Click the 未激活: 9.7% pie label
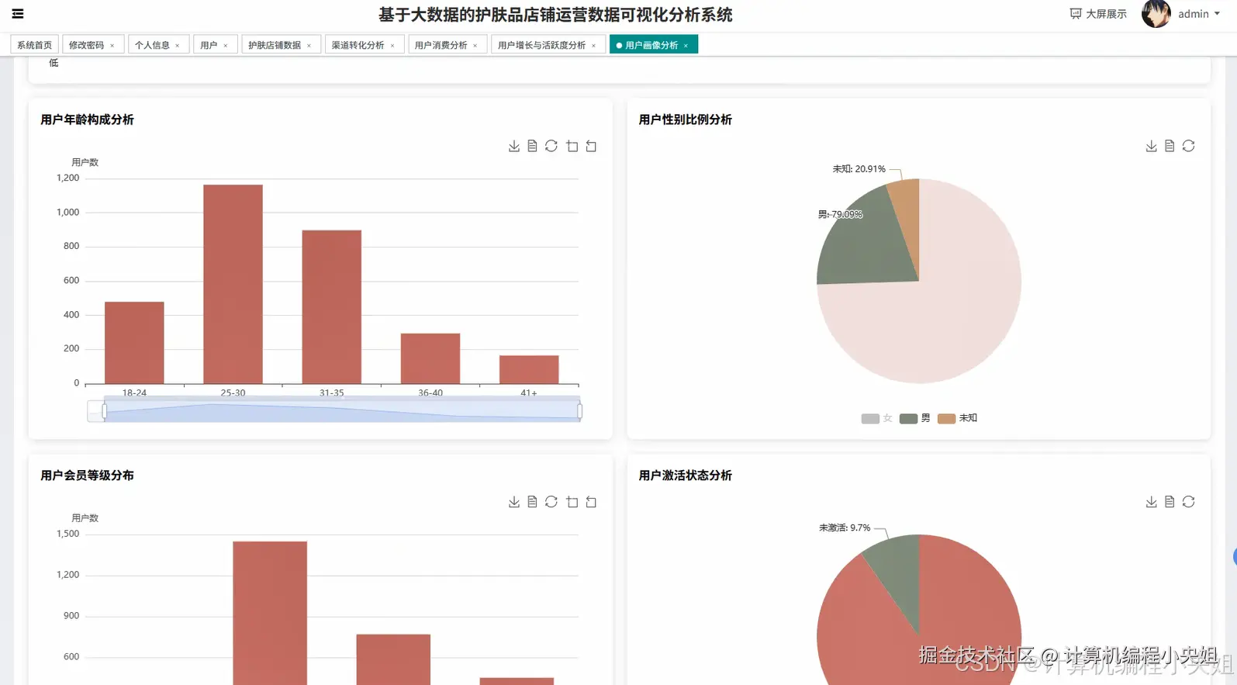Screen dimensions: 1237x685 point(845,528)
